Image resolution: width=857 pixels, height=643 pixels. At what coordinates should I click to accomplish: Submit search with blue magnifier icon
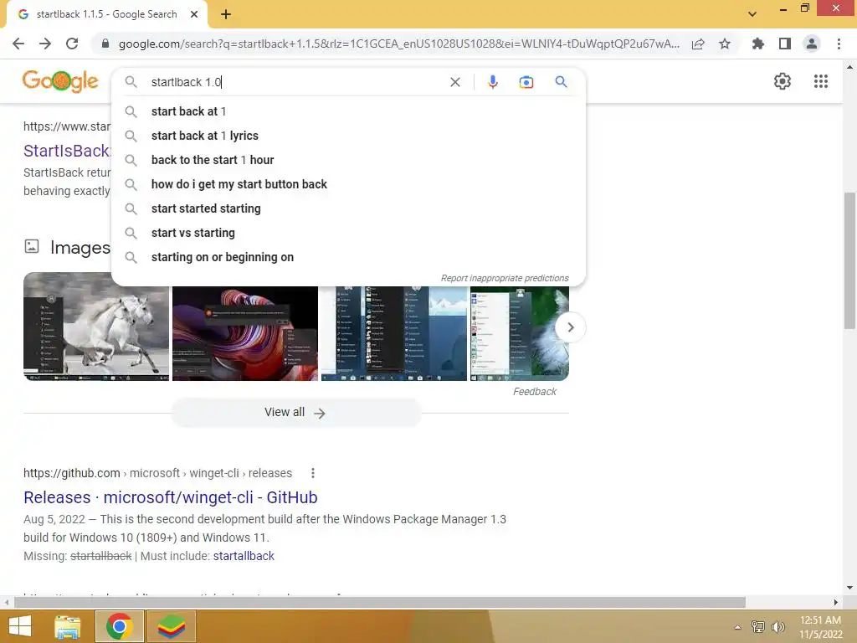click(561, 82)
